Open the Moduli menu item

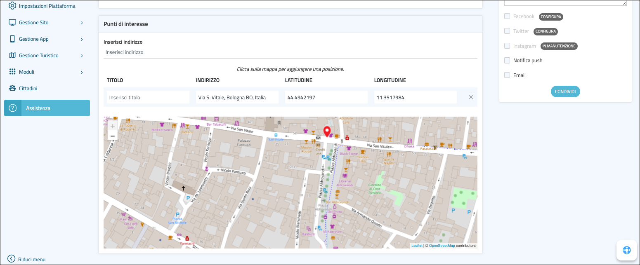26,72
